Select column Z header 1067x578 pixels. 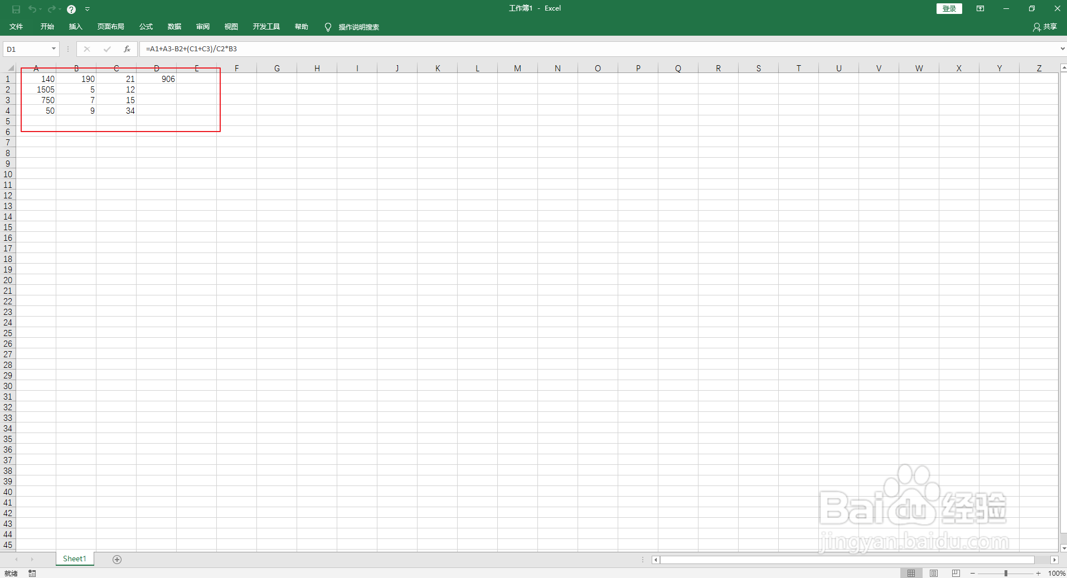tap(1039, 69)
